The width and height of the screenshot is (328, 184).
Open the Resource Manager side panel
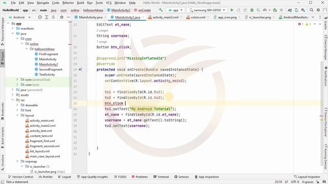tap(3, 31)
